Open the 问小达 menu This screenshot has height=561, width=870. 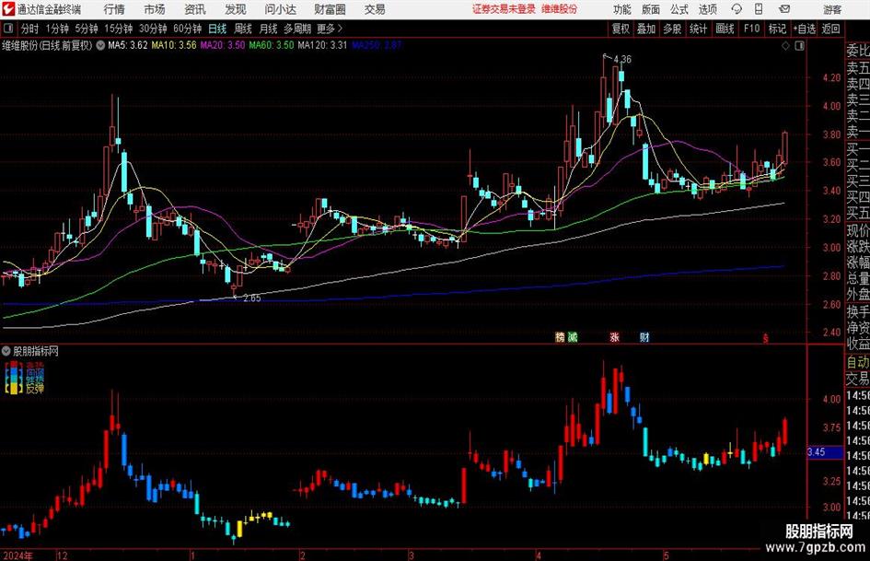[x=280, y=9]
